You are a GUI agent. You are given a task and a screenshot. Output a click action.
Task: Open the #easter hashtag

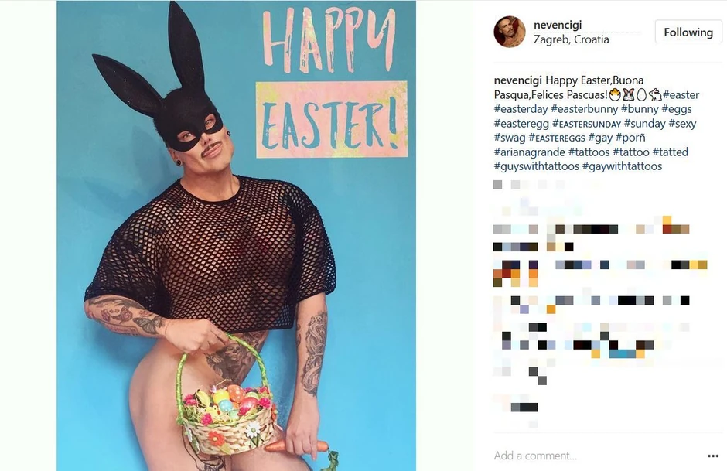(681, 94)
